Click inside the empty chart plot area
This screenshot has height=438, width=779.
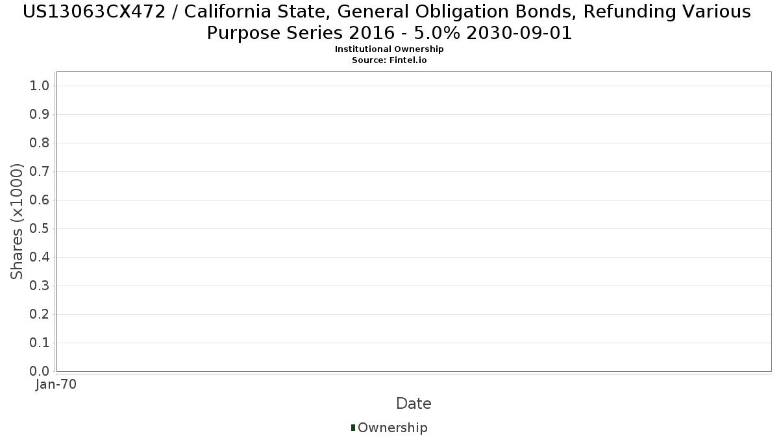[414, 221]
